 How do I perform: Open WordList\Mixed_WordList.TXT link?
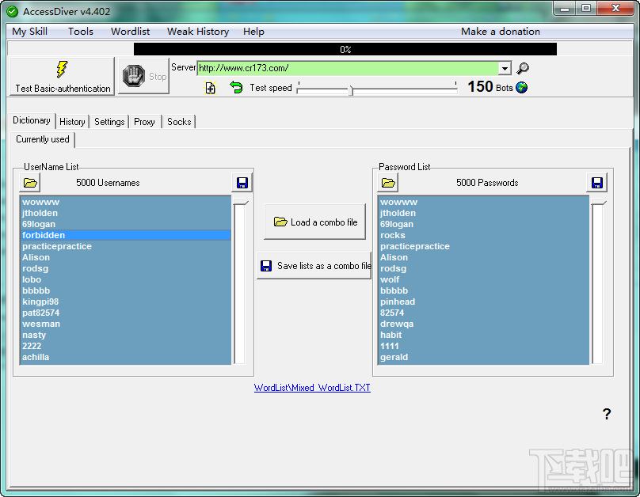312,388
